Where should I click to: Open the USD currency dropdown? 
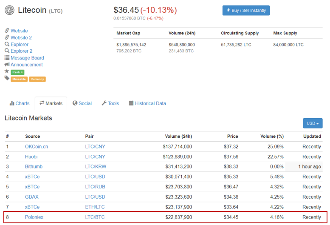pos(313,123)
